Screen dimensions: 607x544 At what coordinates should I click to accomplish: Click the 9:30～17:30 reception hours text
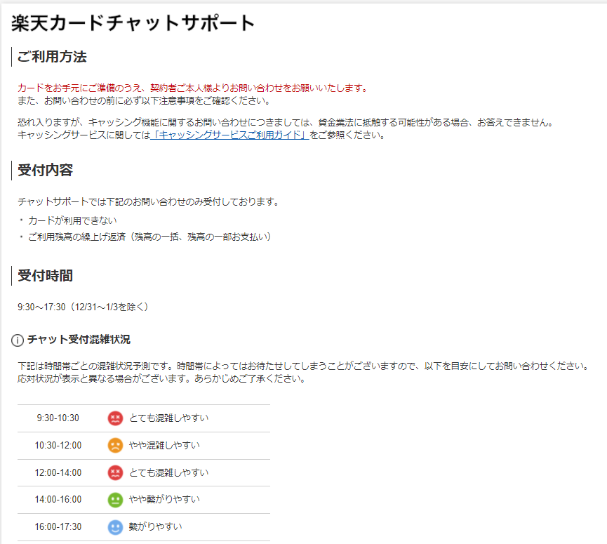click(83, 307)
